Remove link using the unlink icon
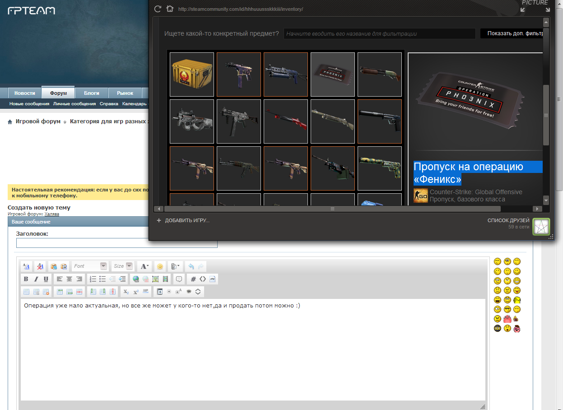 (145, 279)
